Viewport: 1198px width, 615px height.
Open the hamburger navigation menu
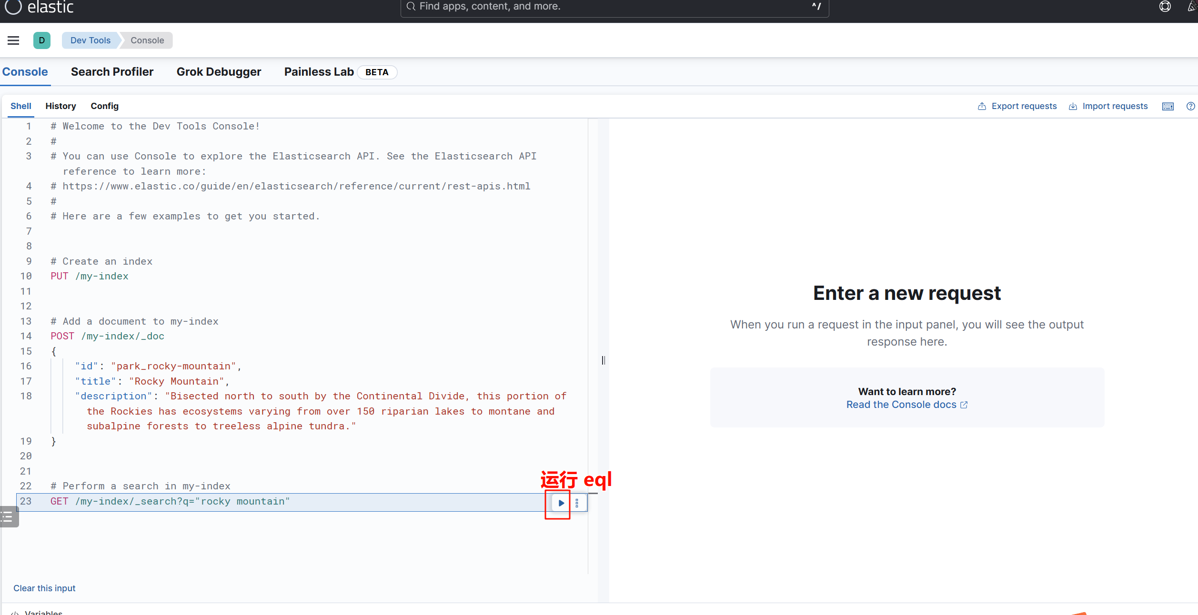click(13, 40)
